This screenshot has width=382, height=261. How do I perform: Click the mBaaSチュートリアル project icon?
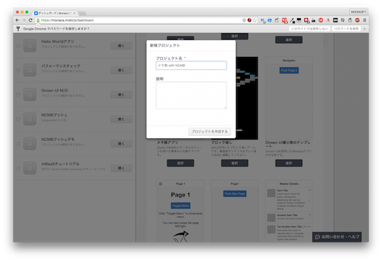pos(30,168)
